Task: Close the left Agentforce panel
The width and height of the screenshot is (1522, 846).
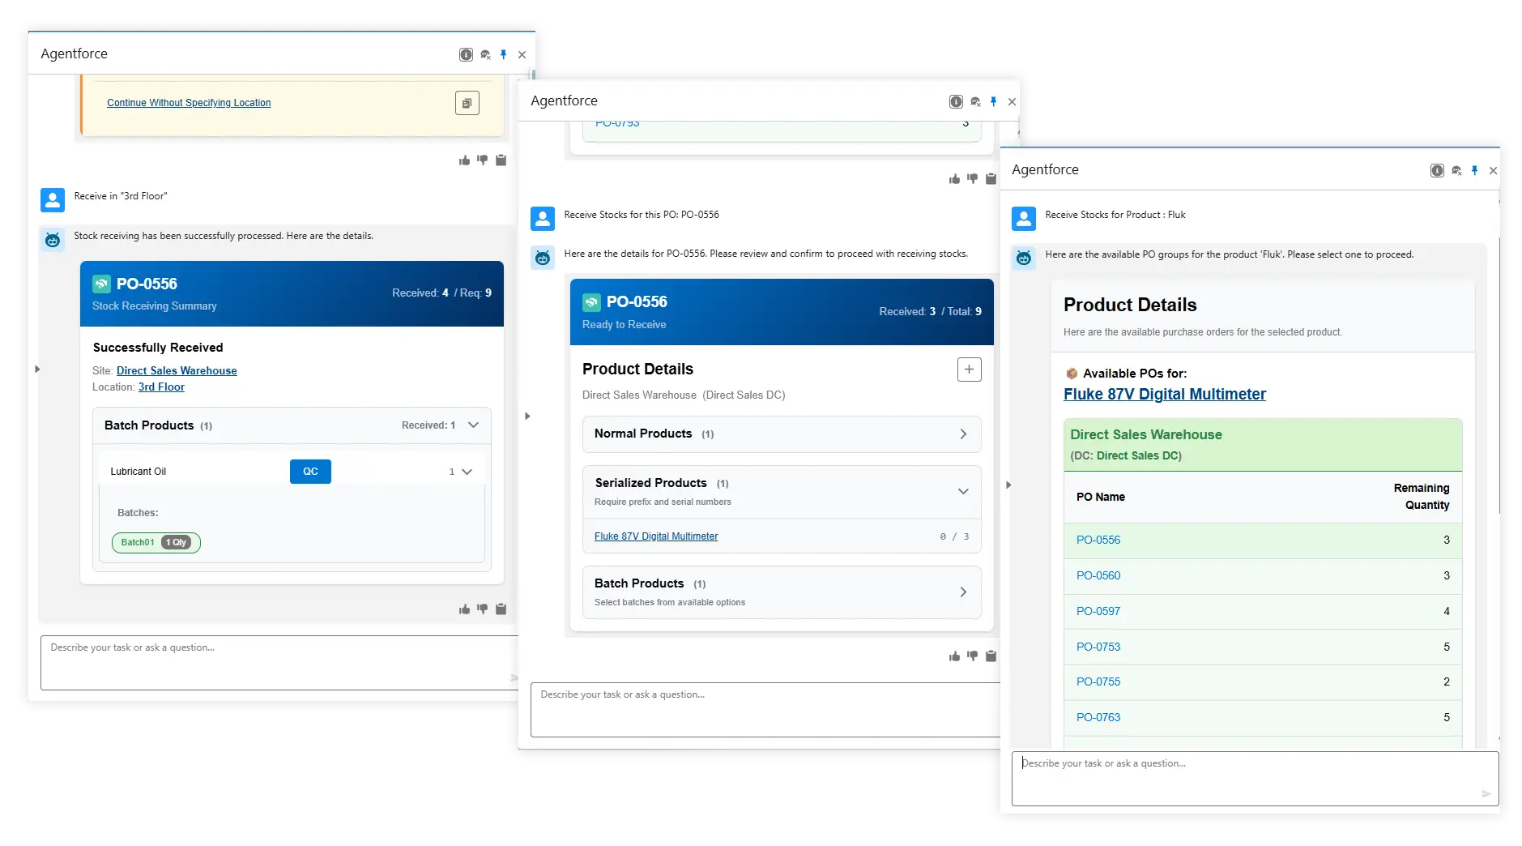Action: click(x=522, y=55)
